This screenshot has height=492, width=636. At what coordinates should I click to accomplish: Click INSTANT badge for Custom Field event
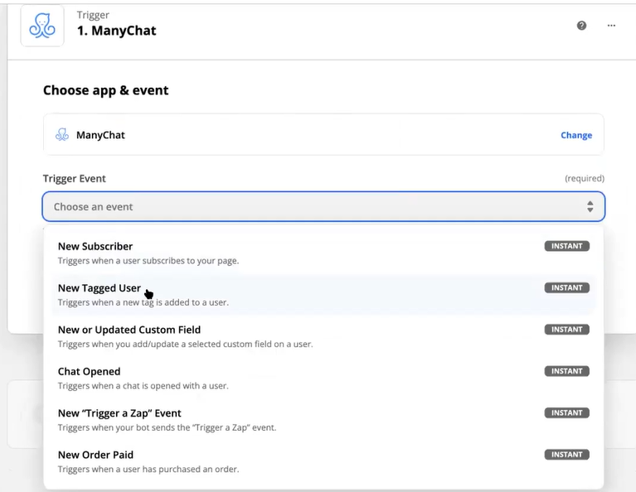566,330
